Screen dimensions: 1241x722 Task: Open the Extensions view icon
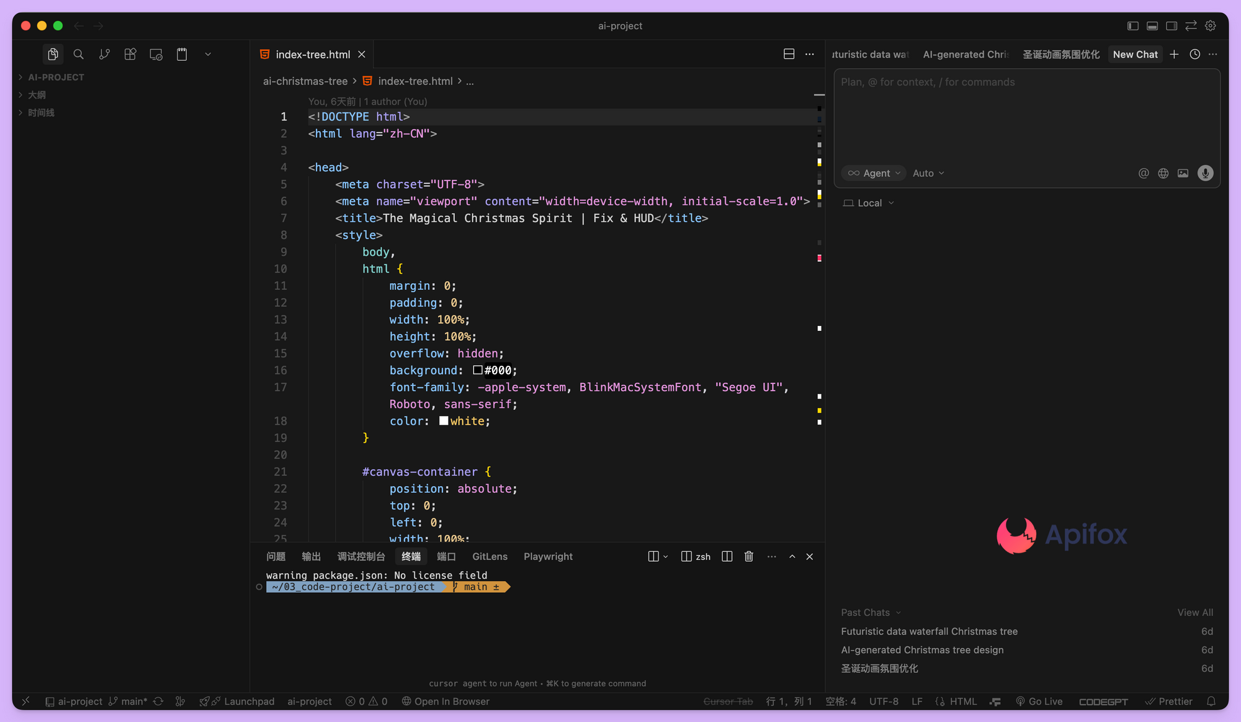[130, 55]
